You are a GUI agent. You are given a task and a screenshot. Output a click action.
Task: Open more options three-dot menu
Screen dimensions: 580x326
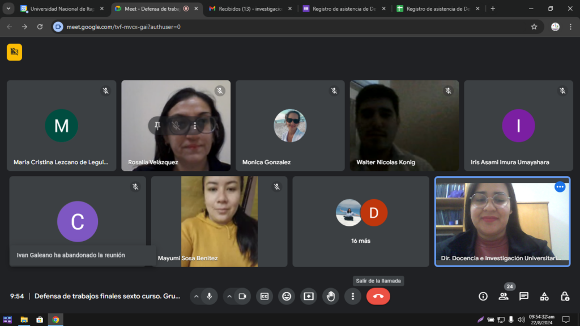(x=353, y=296)
